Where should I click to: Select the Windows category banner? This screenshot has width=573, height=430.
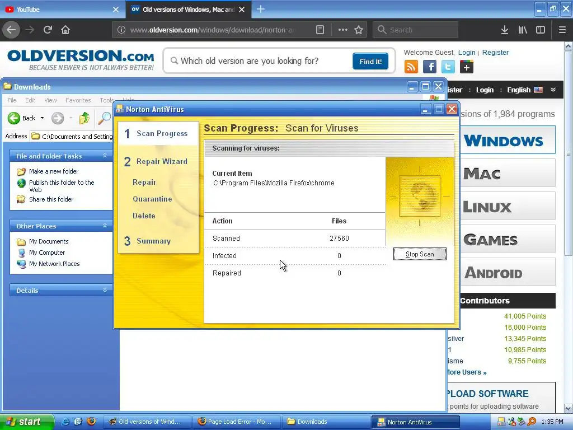click(508, 140)
